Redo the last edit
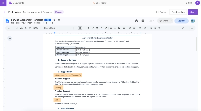 point(17,28)
